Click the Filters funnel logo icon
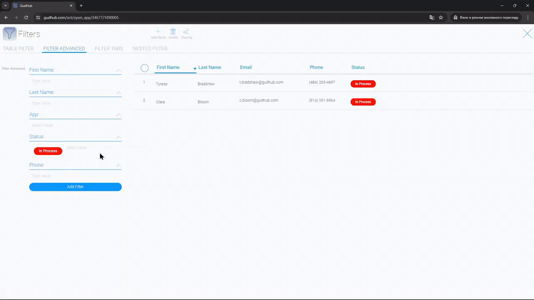 point(9,34)
